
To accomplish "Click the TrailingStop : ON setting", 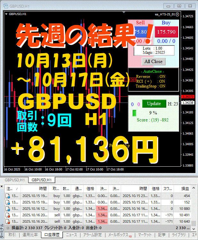I will (151, 86).
